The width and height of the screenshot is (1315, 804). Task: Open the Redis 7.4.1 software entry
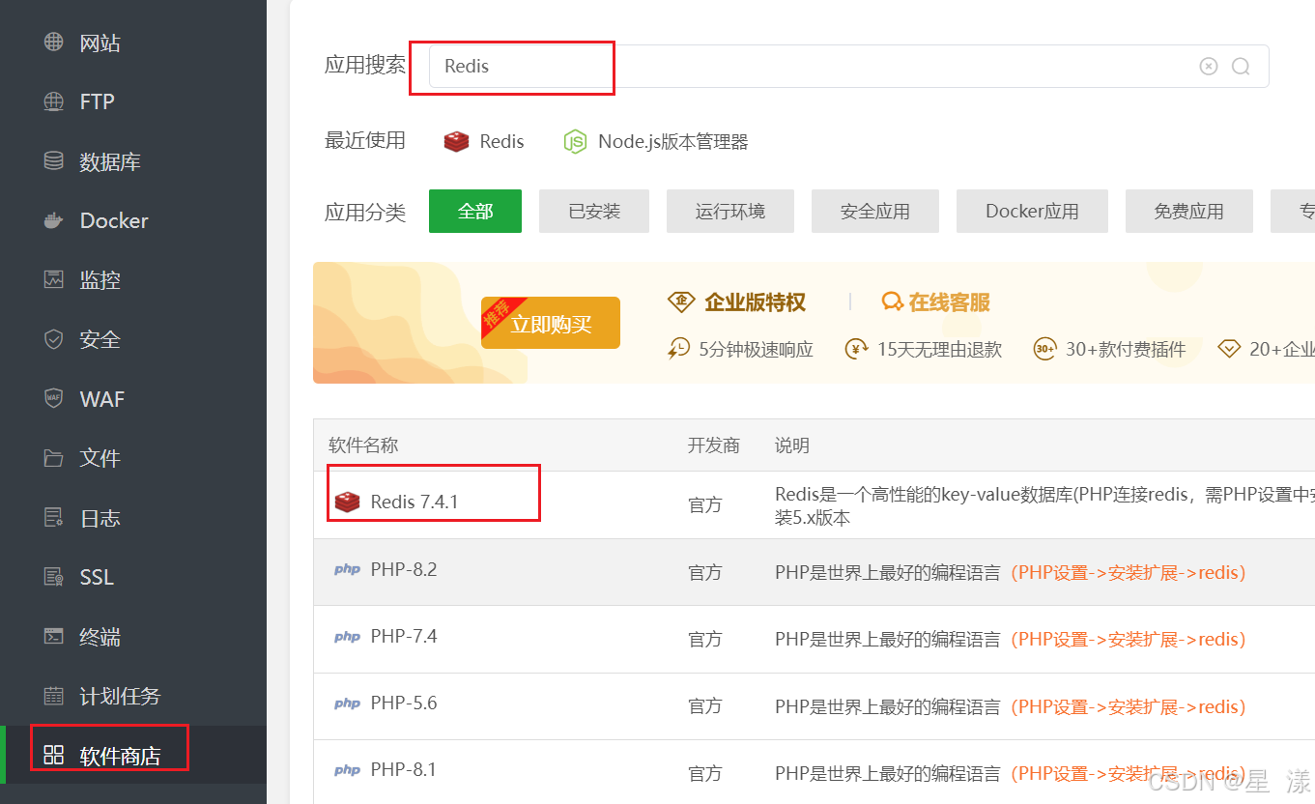(x=415, y=502)
